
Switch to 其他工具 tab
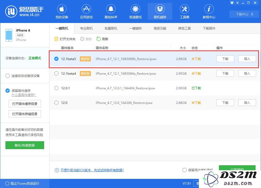click(185, 28)
